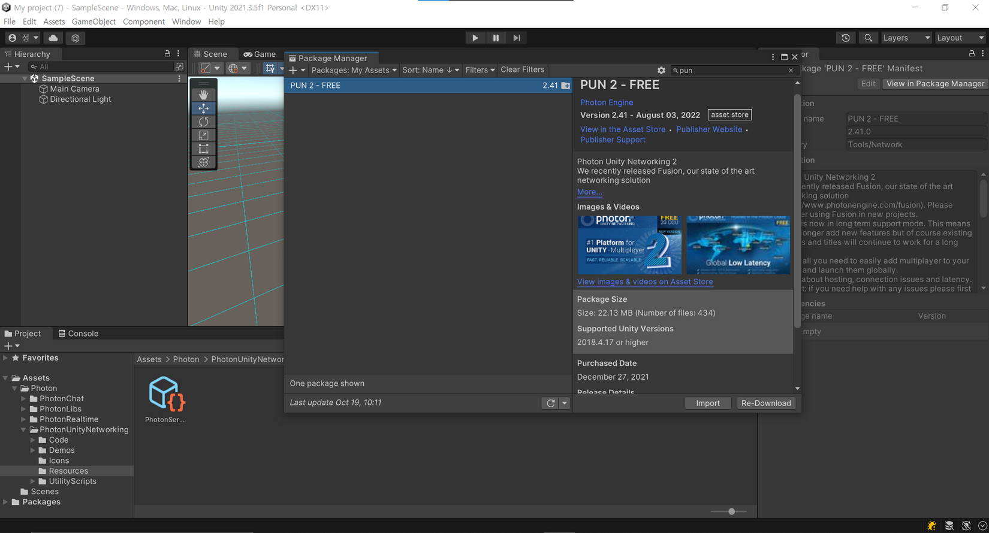Open the account dropdown
989x533 pixels.
click(23, 38)
